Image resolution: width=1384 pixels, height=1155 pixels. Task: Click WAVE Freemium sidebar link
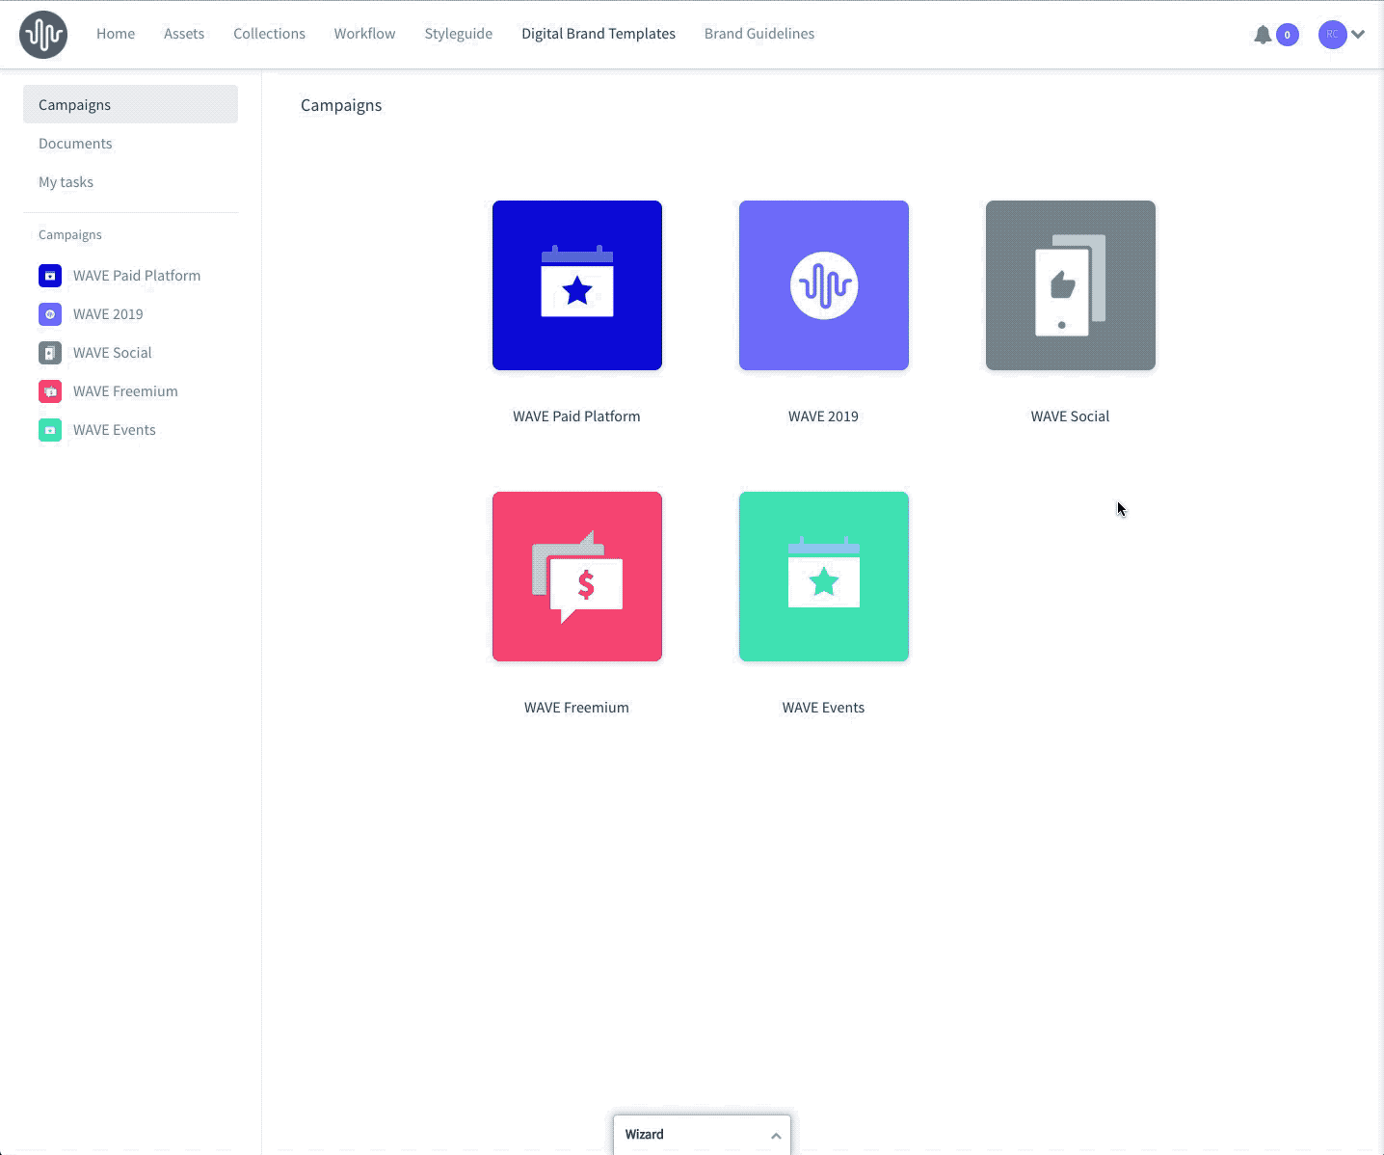(x=125, y=391)
